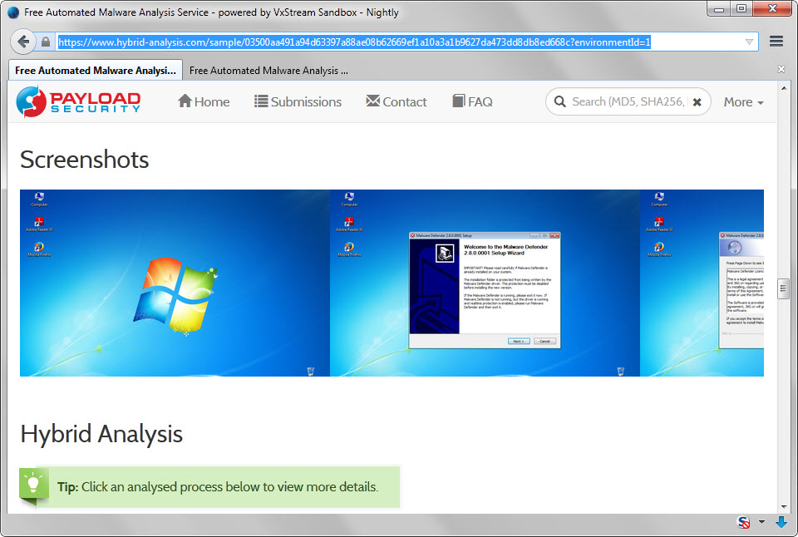
Task: Open the third license agreement screenshot
Action: [702, 283]
